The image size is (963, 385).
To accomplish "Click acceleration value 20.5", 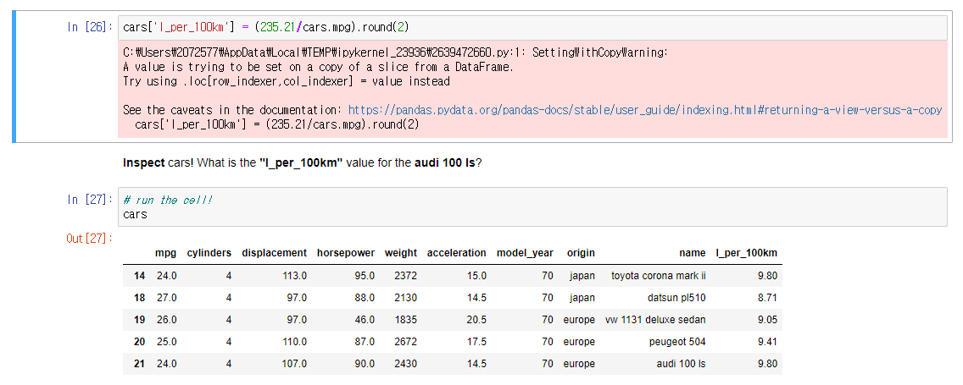I will coord(476,320).
